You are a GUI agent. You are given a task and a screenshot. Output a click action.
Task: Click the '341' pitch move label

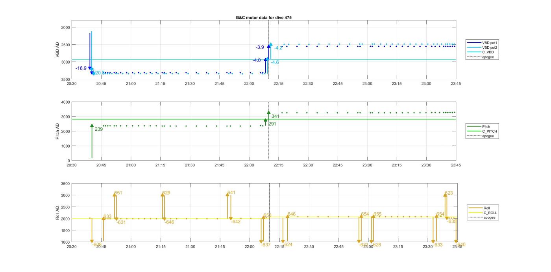[x=275, y=117]
